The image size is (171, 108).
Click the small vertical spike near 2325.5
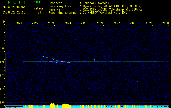click(94, 60)
